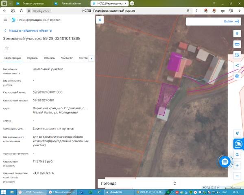Switch to Личный кабинет taskbar window
Screen dimensions: 244x195
coord(62,192)
